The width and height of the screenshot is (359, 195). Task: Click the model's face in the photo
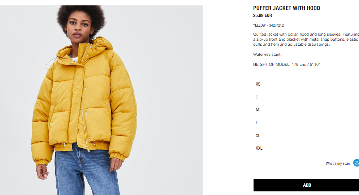78,28
